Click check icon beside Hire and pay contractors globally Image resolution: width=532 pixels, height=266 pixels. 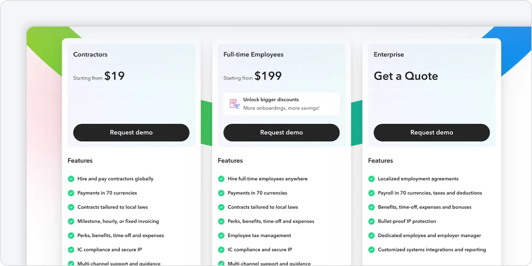tap(71, 179)
